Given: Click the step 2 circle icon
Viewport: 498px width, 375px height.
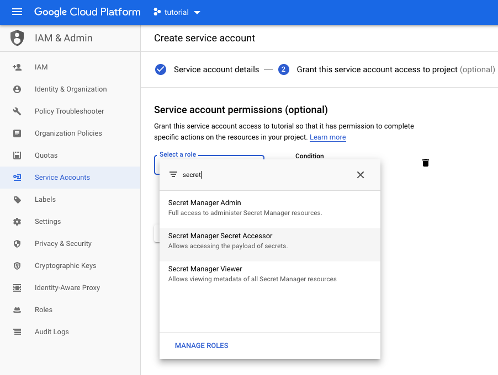Looking at the screenshot, I should point(284,69).
